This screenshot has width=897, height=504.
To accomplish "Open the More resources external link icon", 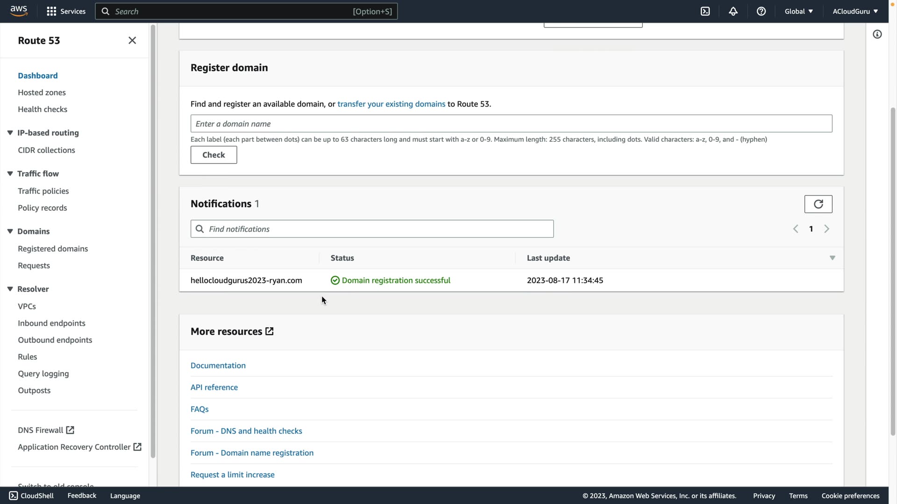I will coord(270,331).
